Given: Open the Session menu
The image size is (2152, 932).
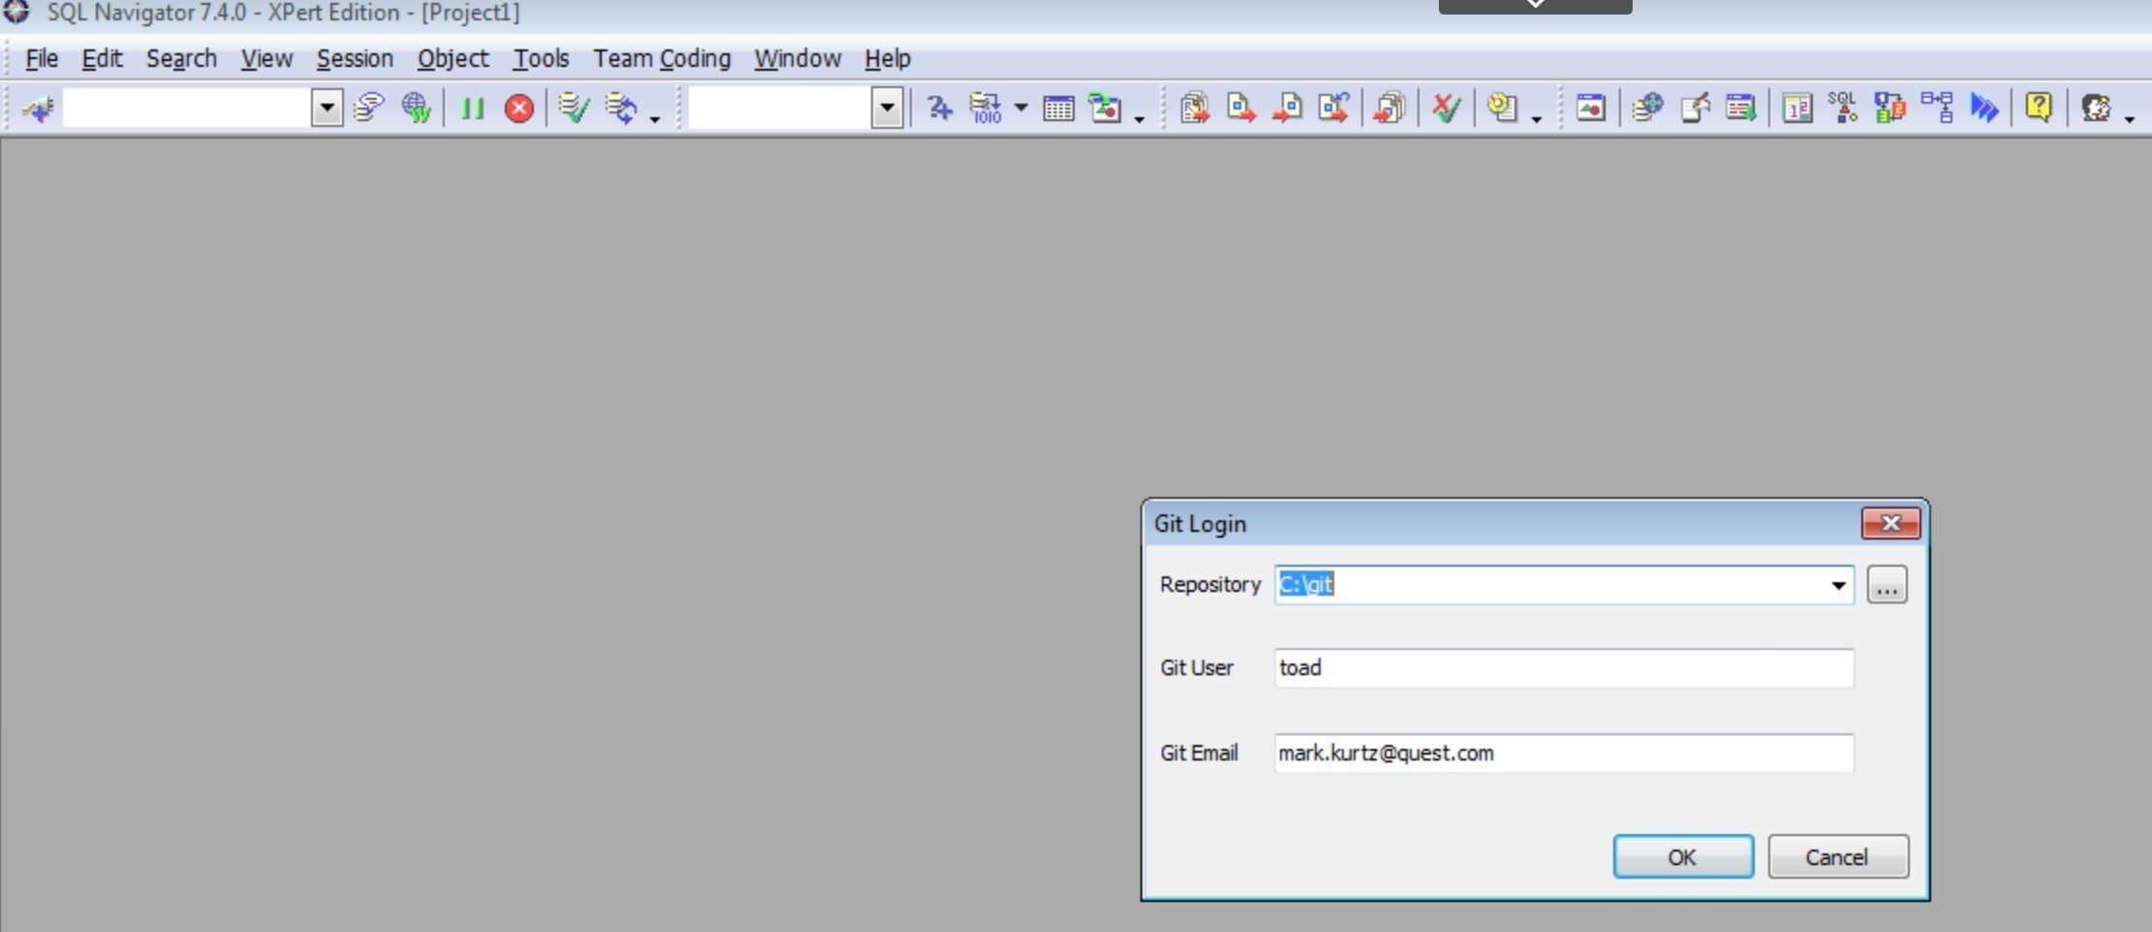Looking at the screenshot, I should pyautogui.click(x=355, y=59).
